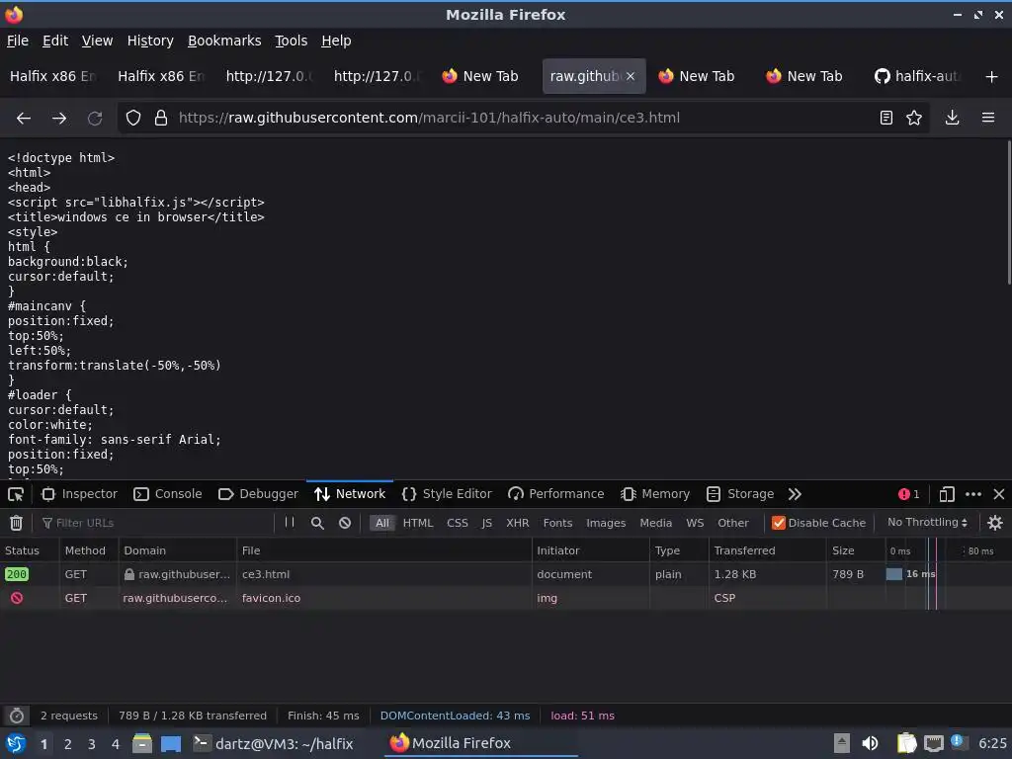
Task: Toggle responsive design mode icon
Action: point(947,494)
